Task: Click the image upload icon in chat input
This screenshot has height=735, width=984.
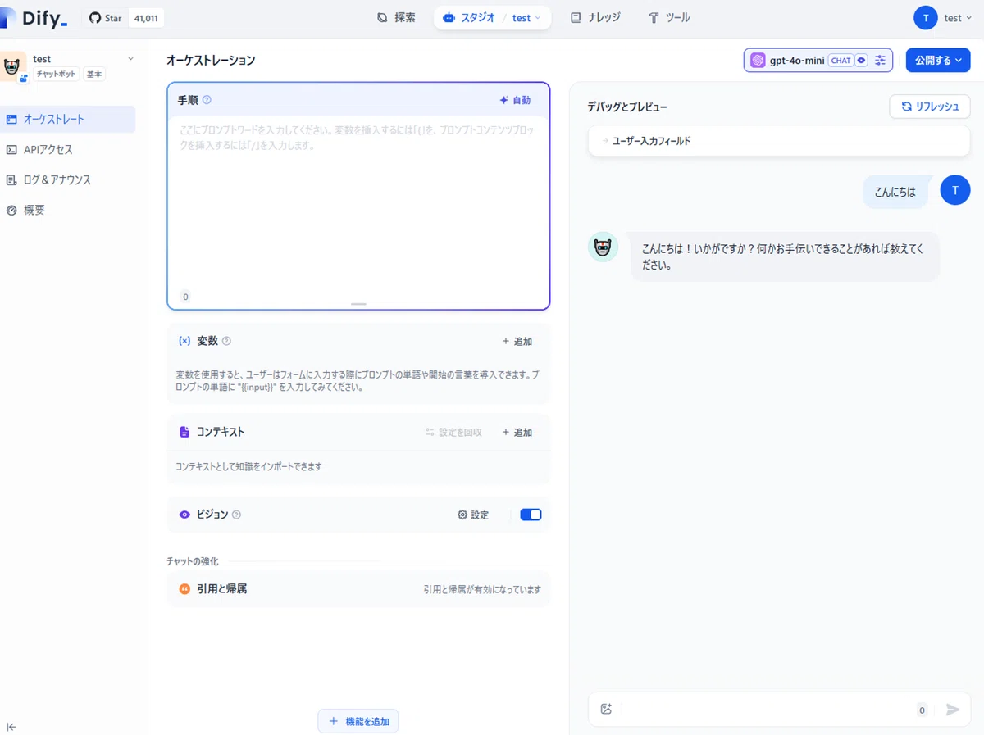Action: click(x=606, y=710)
